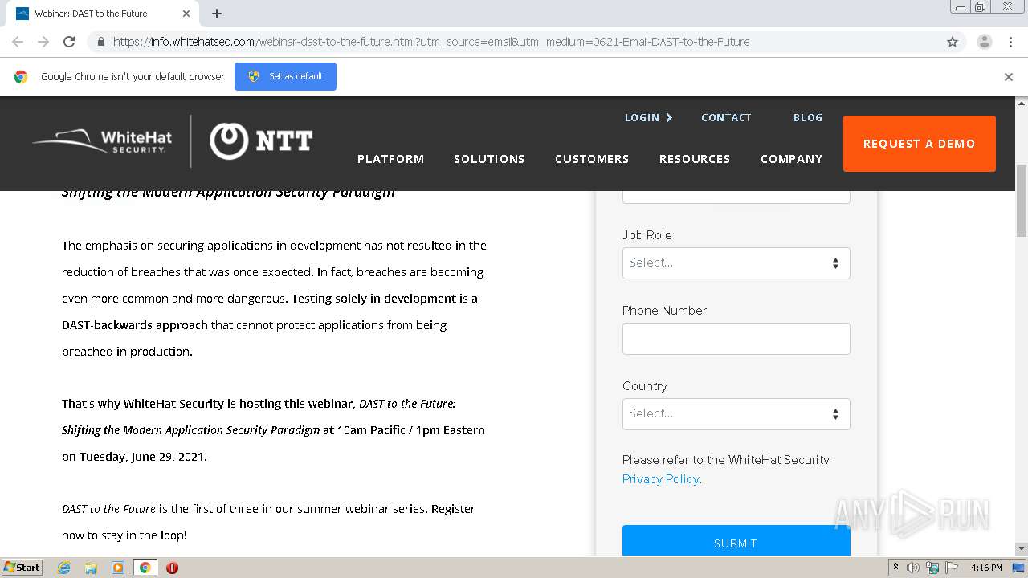
Task: Click the page vertical scrollbar thumb
Action: (x=1022, y=200)
